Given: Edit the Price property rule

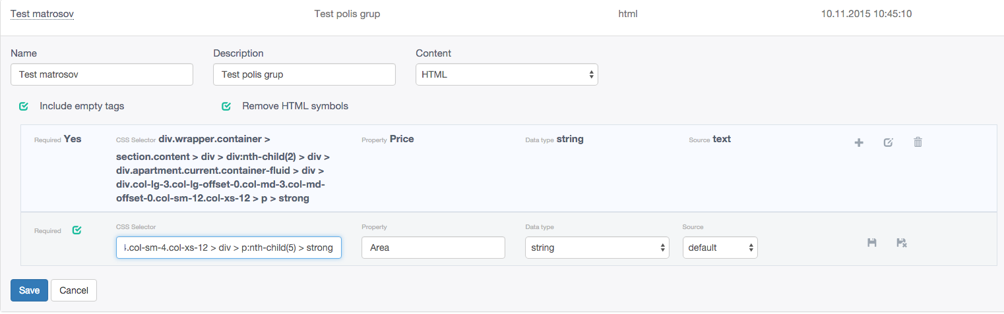Looking at the screenshot, I should tap(889, 142).
